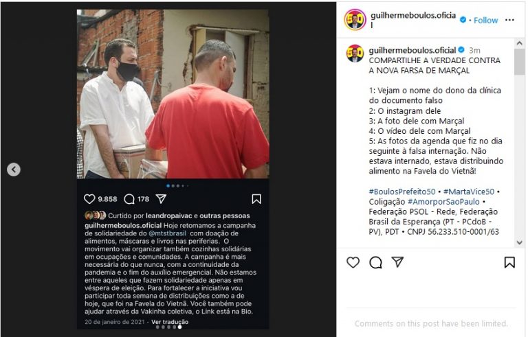This screenshot has width=528, height=337.
Task: Open the three-dot more options menu
Action: click(509, 20)
